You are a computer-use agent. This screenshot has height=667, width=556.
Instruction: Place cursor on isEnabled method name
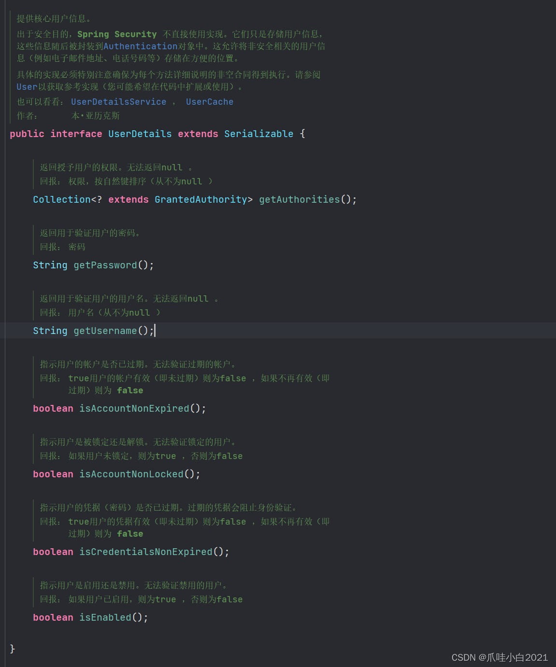[105, 617]
